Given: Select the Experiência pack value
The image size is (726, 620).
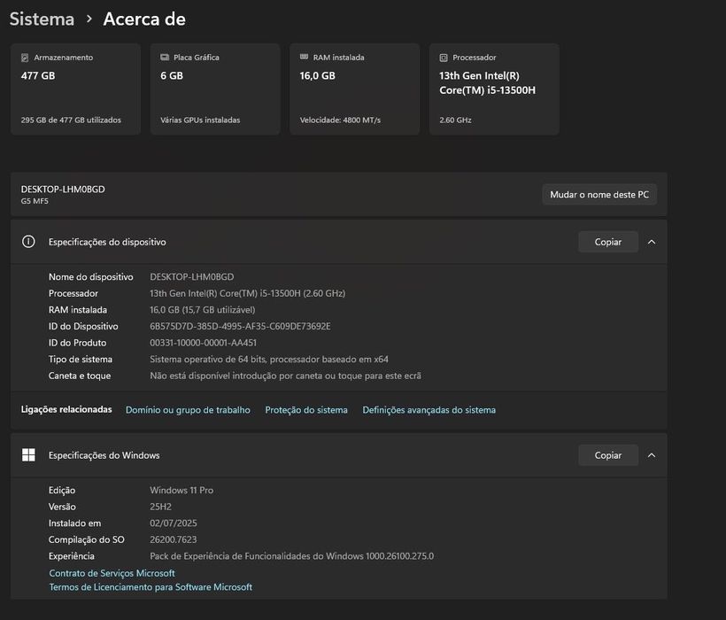Looking at the screenshot, I should [x=291, y=556].
